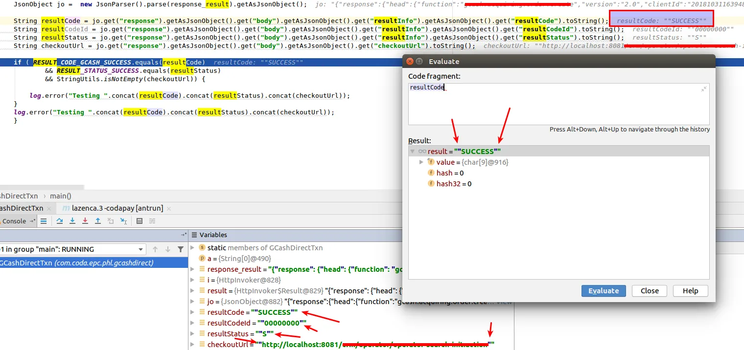
Task: Click StringUtils.isNotEmpty(checkoutUrl) in the editor
Action: coord(127,79)
